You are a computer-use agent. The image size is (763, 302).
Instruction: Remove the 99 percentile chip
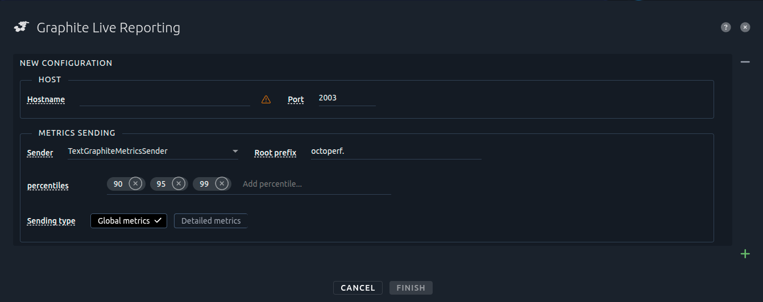click(x=222, y=184)
